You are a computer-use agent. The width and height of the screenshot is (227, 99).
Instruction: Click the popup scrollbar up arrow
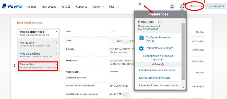pyautogui.click(x=183, y=21)
